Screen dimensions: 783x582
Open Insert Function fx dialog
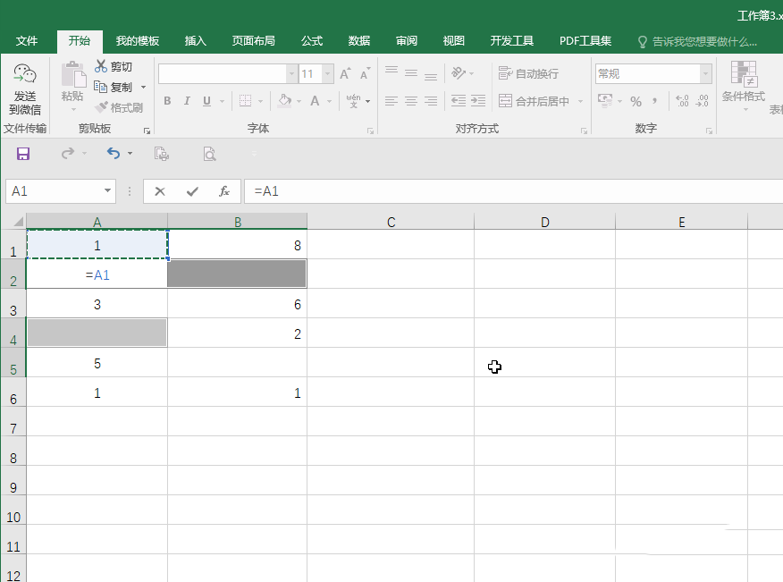tap(224, 191)
